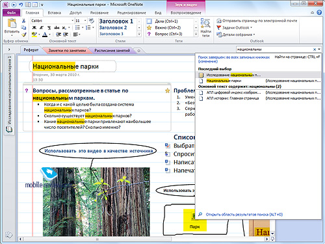Click the Undo arrow in title bar
This screenshot has height=244, width=325.
pos(21,5)
